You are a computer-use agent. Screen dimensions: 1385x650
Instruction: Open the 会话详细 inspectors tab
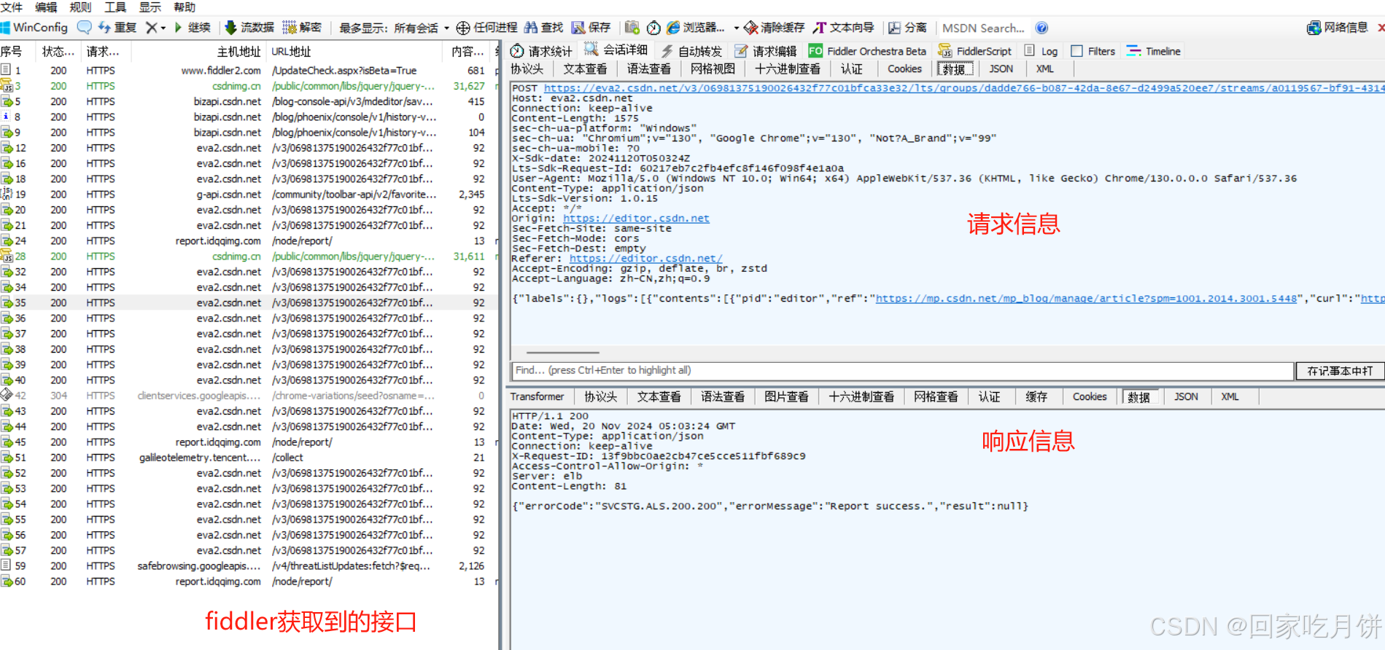click(616, 50)
